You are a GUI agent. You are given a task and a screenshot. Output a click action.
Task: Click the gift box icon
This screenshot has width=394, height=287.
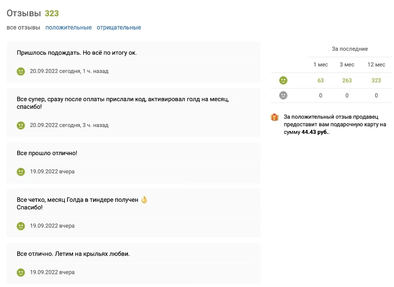coord(275,117)
